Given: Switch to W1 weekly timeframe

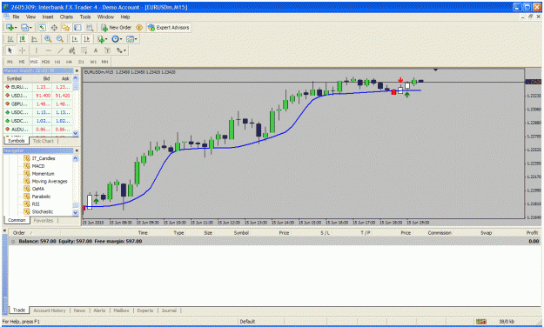Looking at the screenshot, I should (93, 62).
